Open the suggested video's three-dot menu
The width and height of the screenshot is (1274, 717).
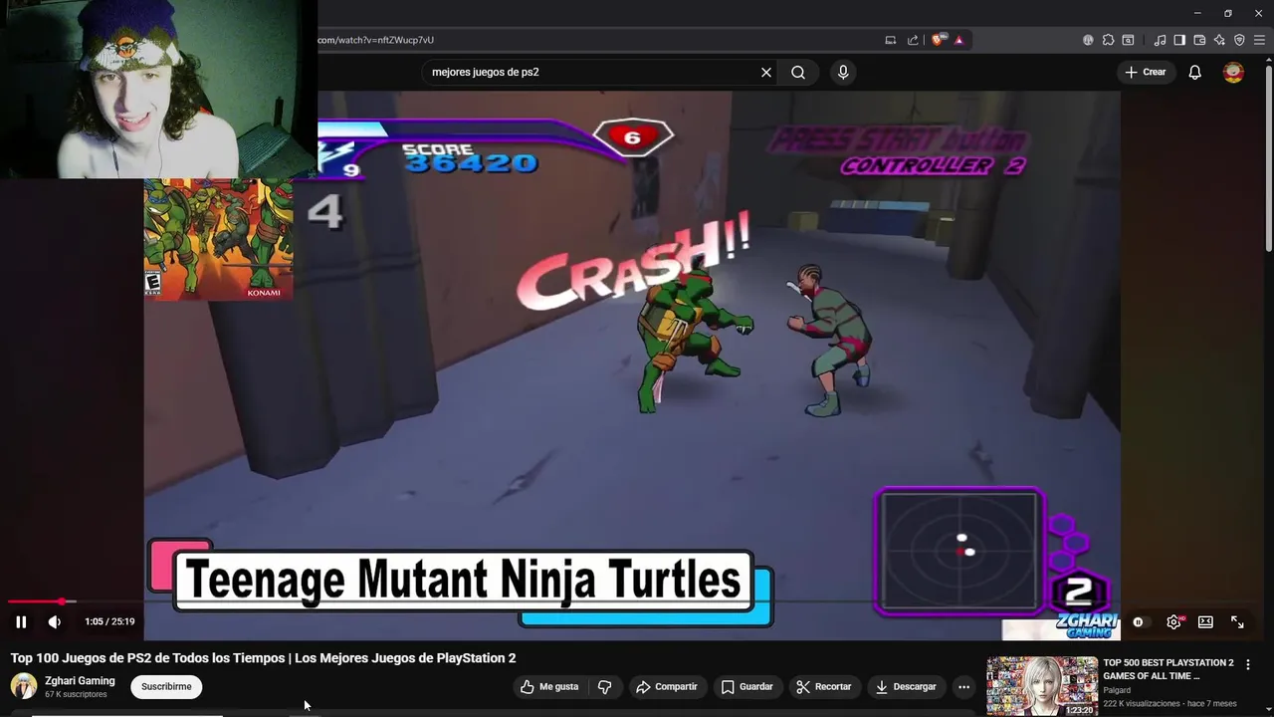[x=1248, y=664]
